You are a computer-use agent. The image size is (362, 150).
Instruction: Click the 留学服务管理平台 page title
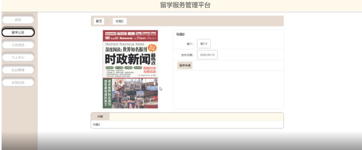click(x=185, y=5)
